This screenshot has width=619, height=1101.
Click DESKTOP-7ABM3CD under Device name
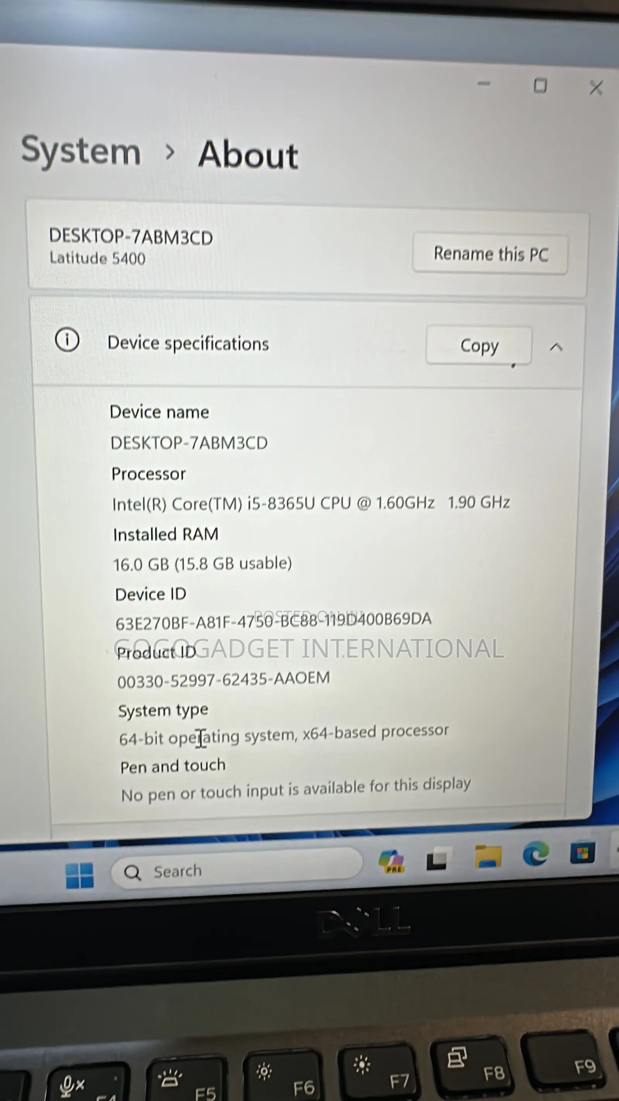[189, 443]
